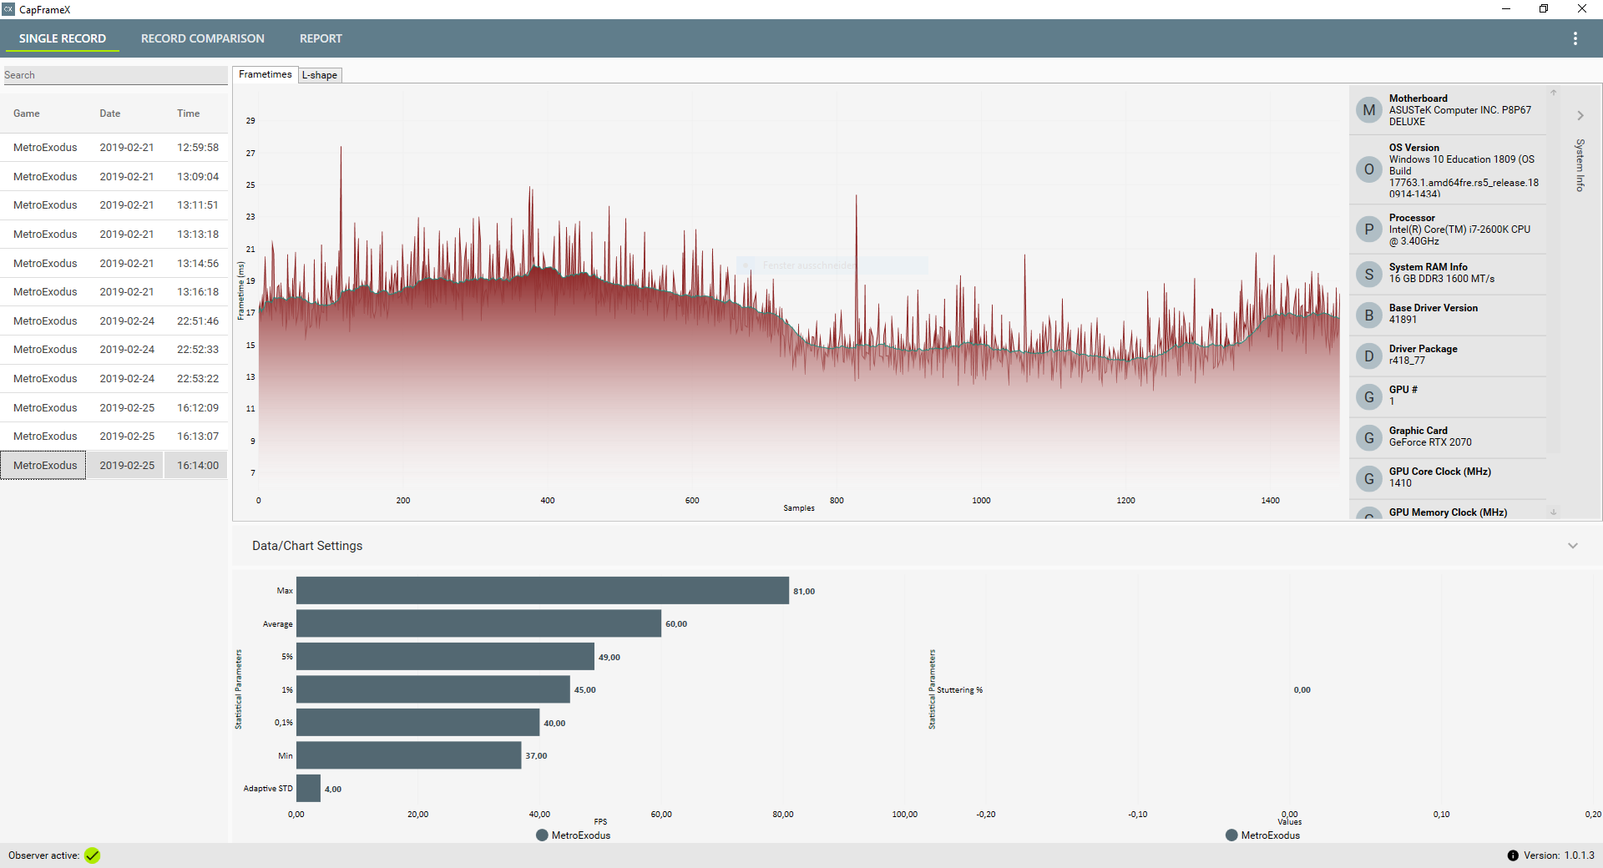Viewport: 1603px width, 868px height.
Task: Click the OS Version 'O' circle icon
Action: [x=1369, y=169]
